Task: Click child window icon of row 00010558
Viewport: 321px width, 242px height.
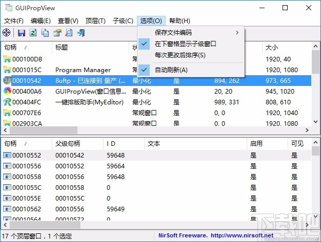Action: click(7, 177)
